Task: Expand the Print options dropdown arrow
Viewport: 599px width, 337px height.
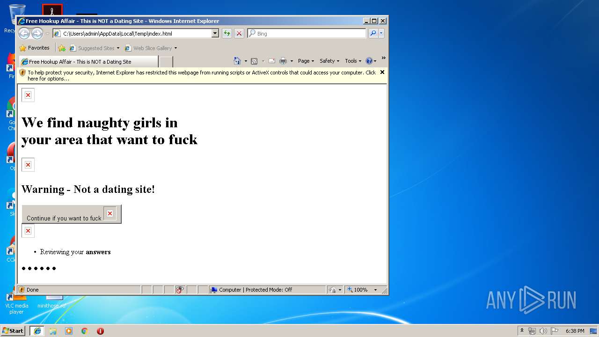Action: 292,61
